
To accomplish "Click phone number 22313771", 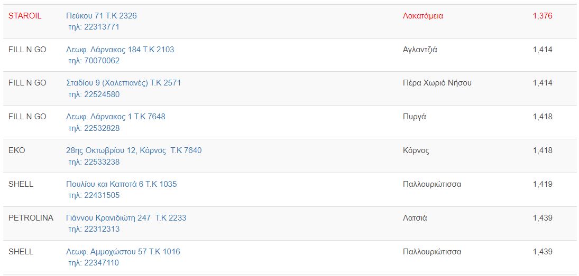I will coord(94,27).
